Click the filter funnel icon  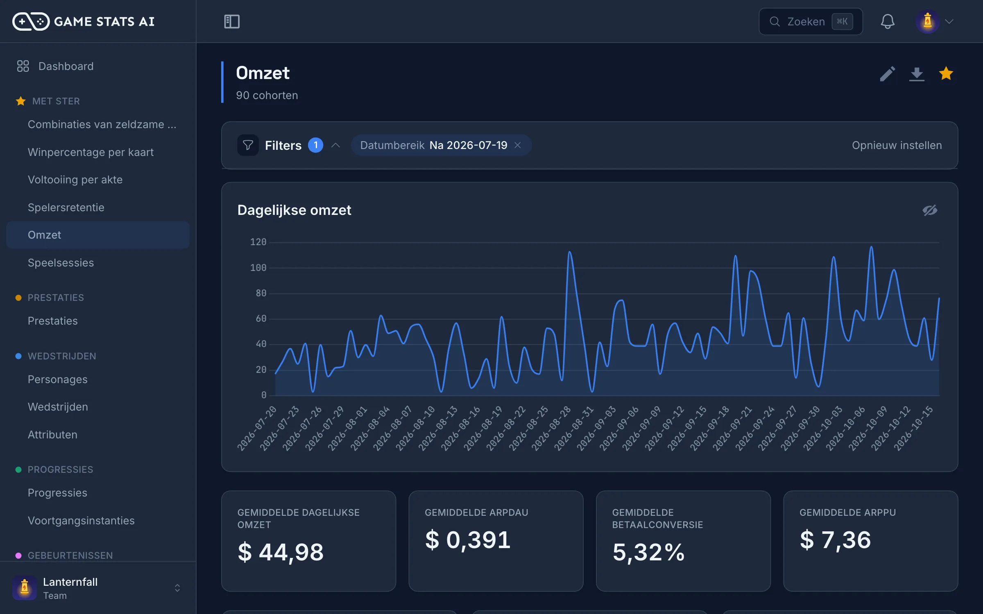click(x=248, y=145)
